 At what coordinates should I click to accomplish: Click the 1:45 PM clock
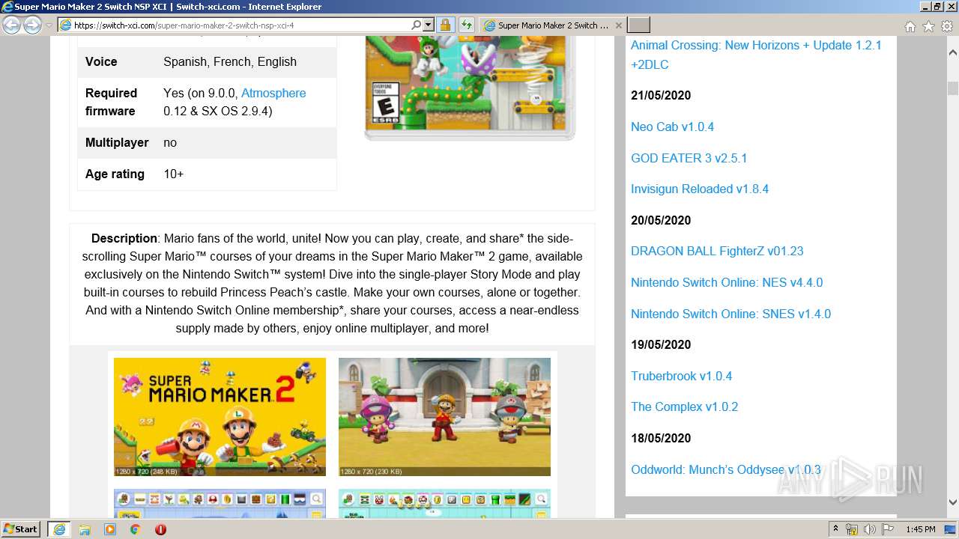tap(920, 529)
